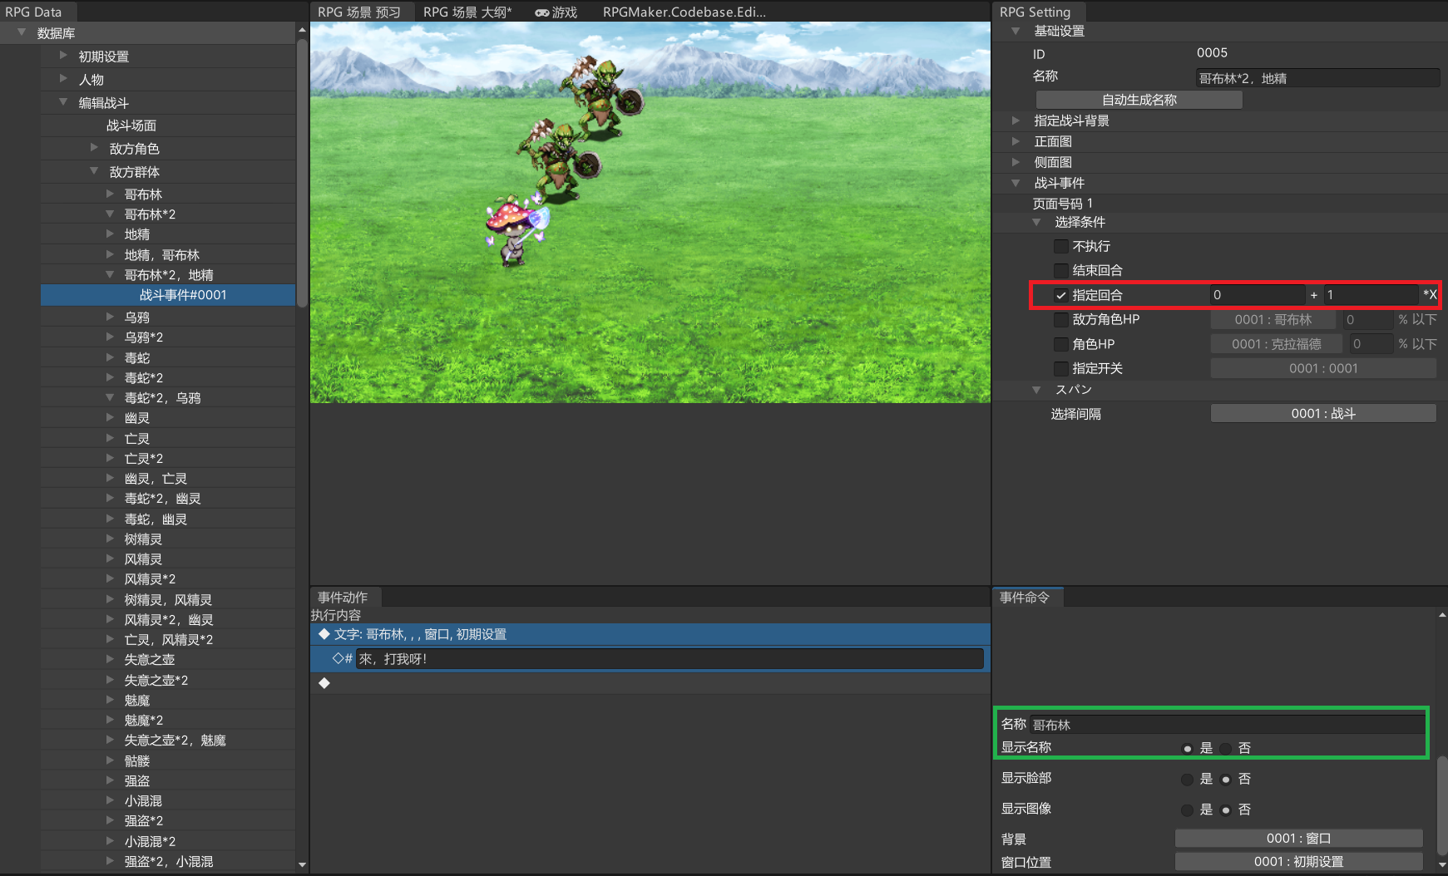Switch to the RPG 场景 大纲 tab

[x=467, y=12]
